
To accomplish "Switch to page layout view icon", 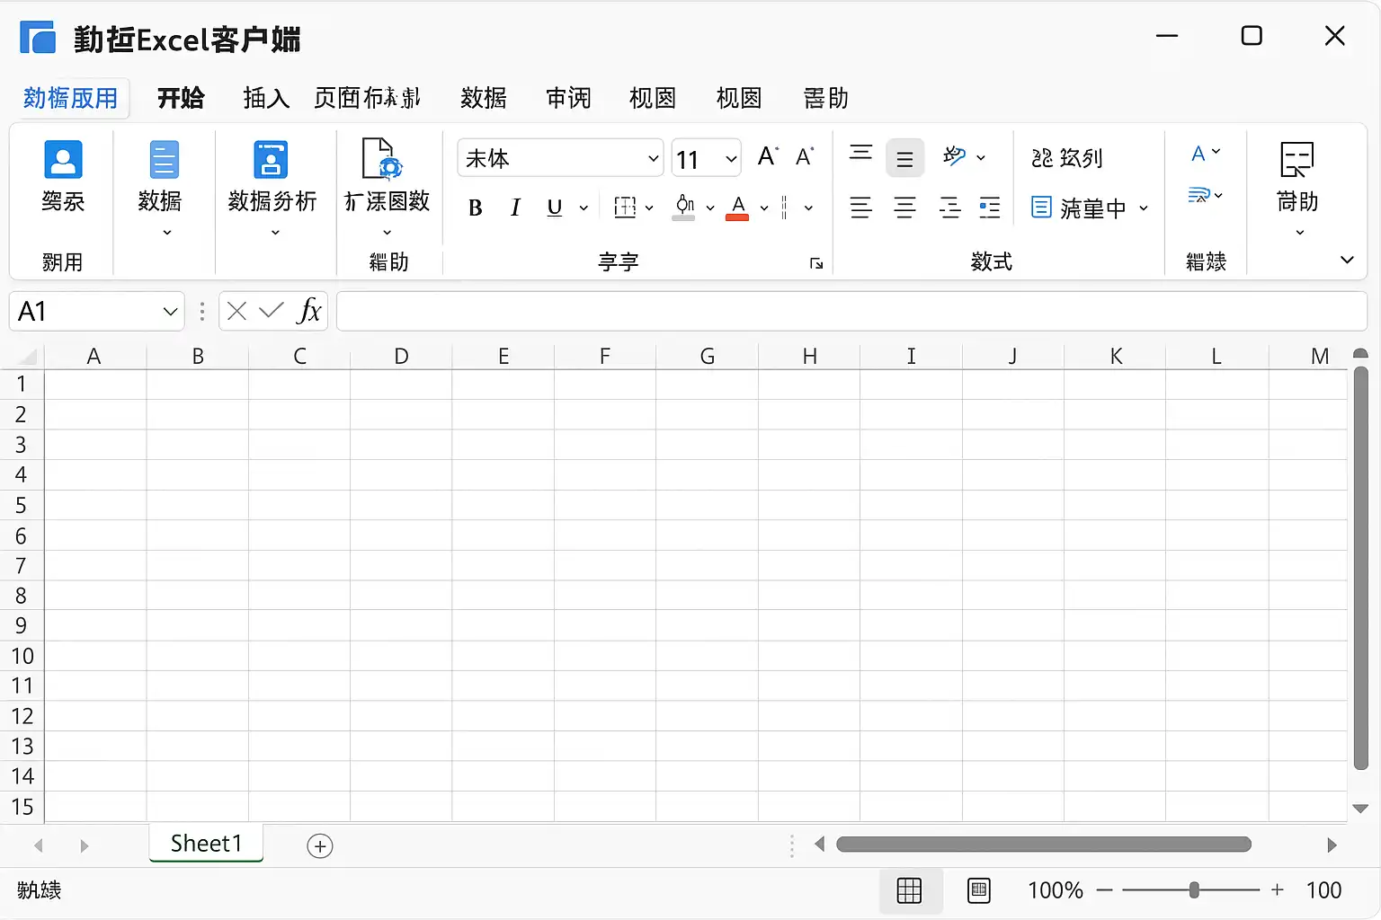I will coord(979,890).
